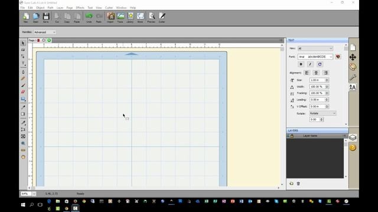Select the blue Rectangle shape tool
Image resolution: width=378 pixels, height=212 pixels.
click(23, 99)
